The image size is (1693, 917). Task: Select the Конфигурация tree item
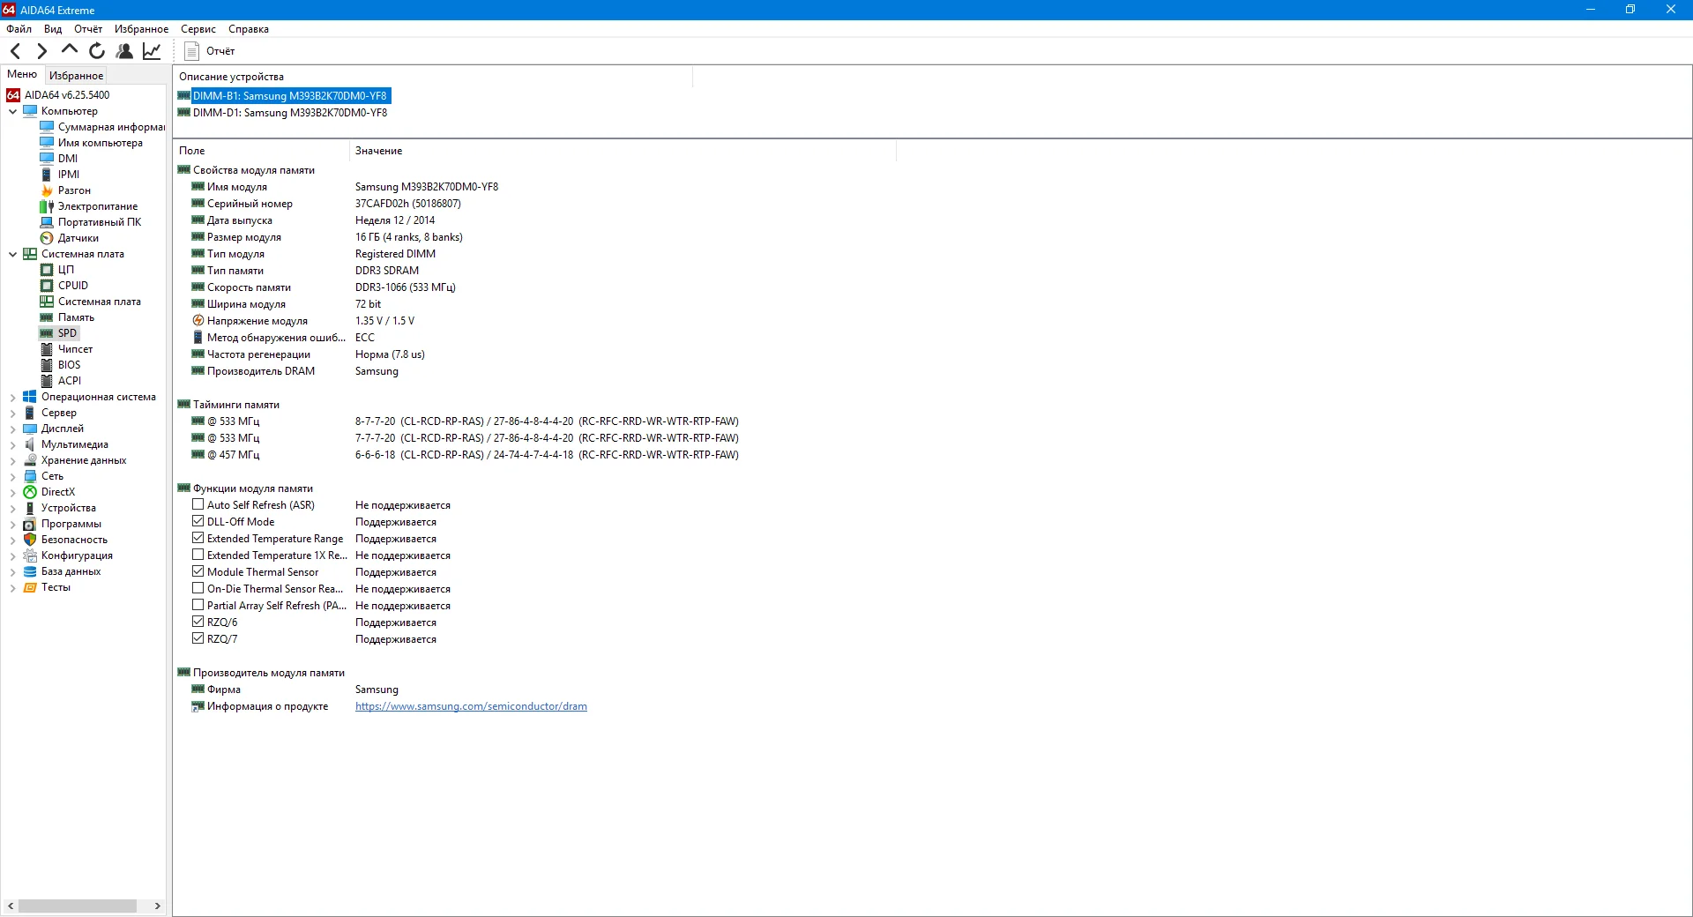77,555
